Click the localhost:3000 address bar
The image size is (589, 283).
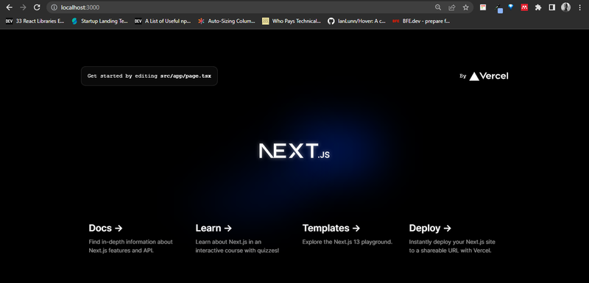[x=241, y=7]
